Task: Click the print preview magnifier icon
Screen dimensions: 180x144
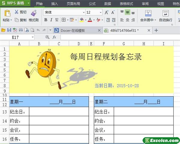Action: pyautogui.click(x=32, y=30)
